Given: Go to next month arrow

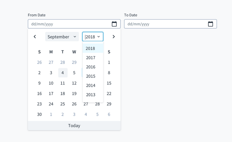Looking at the screenshot, I should click(113, 37).
